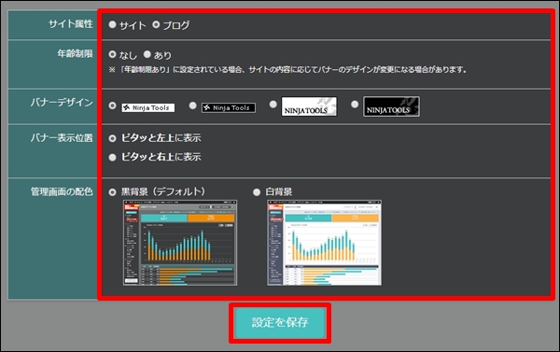
Task: Click the white large NINJATOOLS banner image
Action: pyautogui.click(x=309, y=106)
